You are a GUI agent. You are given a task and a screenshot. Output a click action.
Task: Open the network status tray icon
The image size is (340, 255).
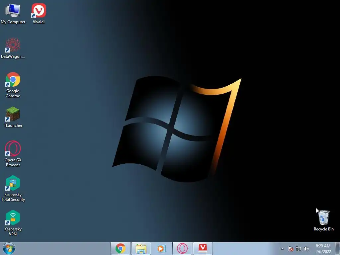(298, 249)
